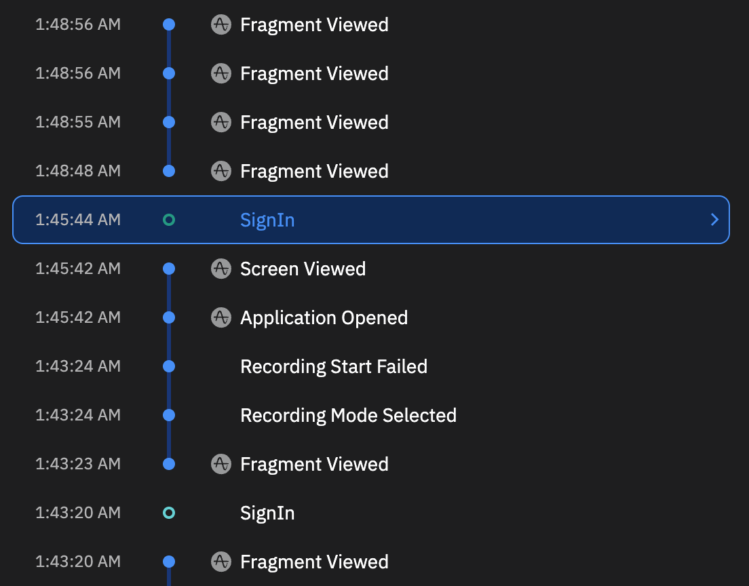
Task: Select Amplitude icon of 1:48:48 AM Fragment Viewed
Action: tap(220, 171)
